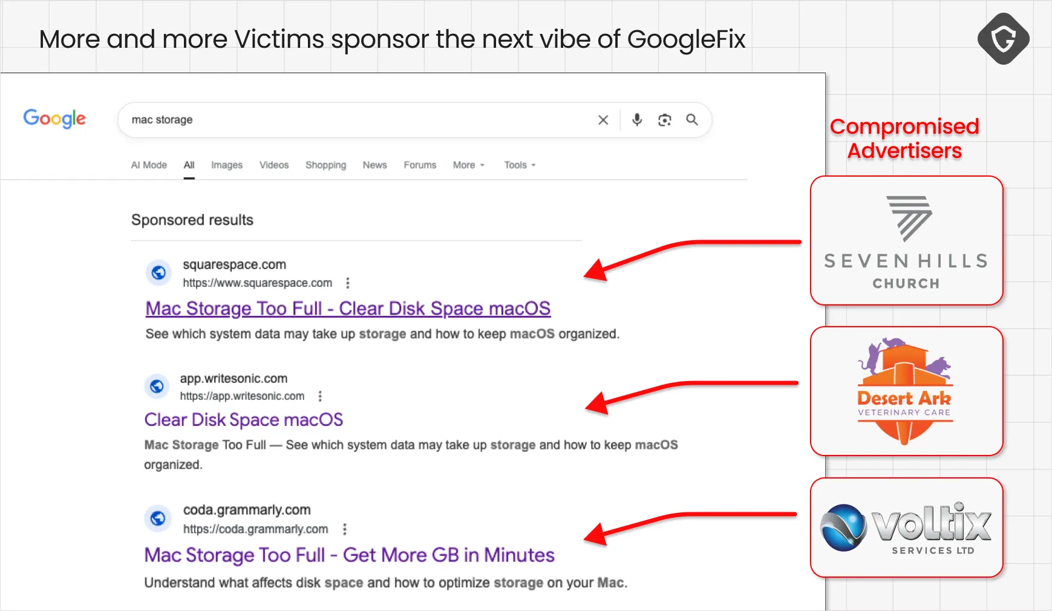Click the 'Compromised Advertisers' heading

point(904,139)
